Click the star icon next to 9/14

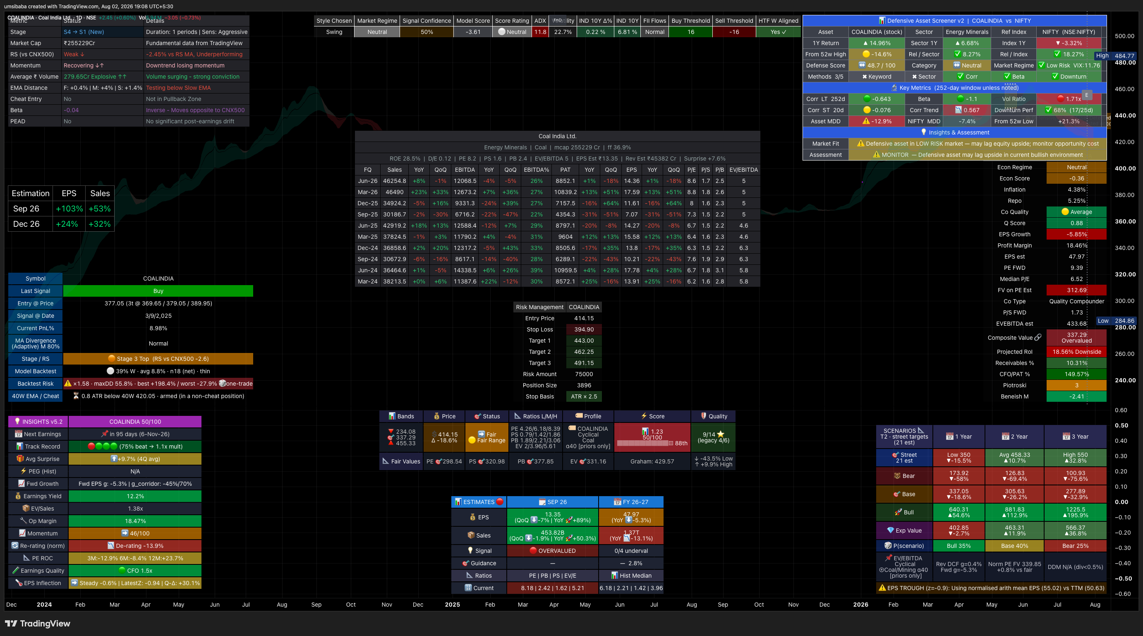click(x=721, y=434)
